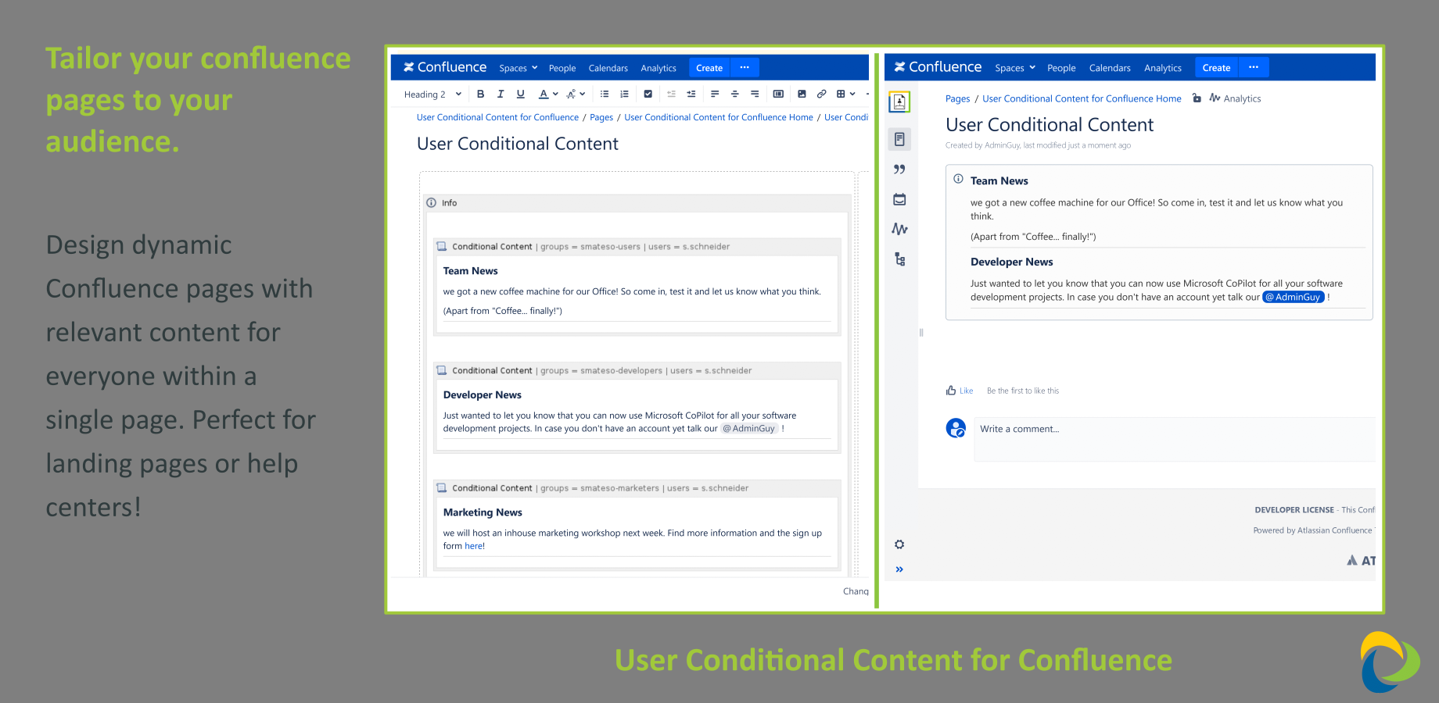Click the Confluence logo in the page view
Image resolution: width=1439 pixels, height=703 pixels.
[x=938, y=67]
